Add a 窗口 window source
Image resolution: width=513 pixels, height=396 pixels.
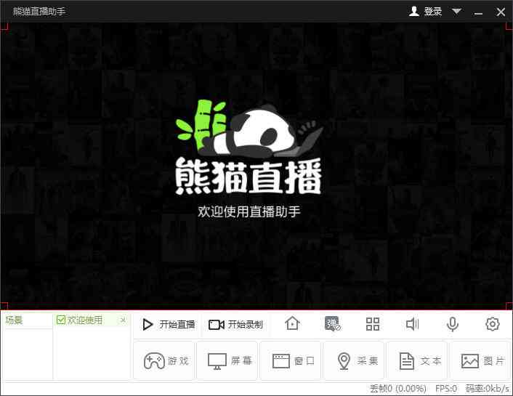click(x=291, y=360)
